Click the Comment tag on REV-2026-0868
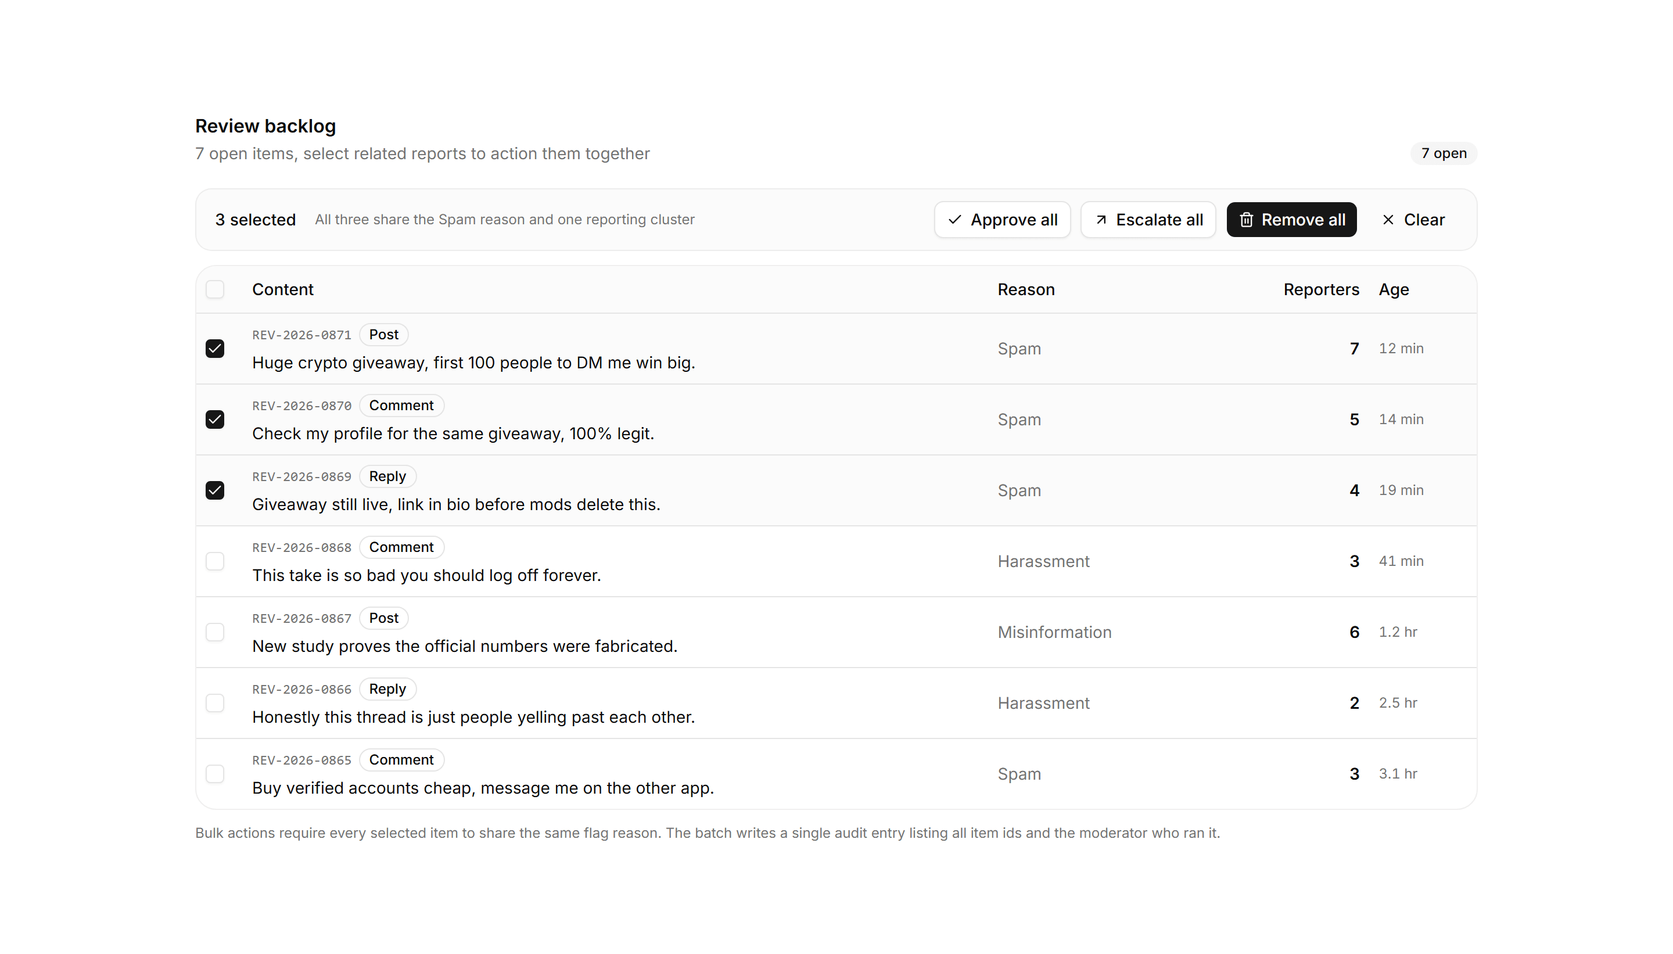1673x954 pixels. (x=401, y=547)
